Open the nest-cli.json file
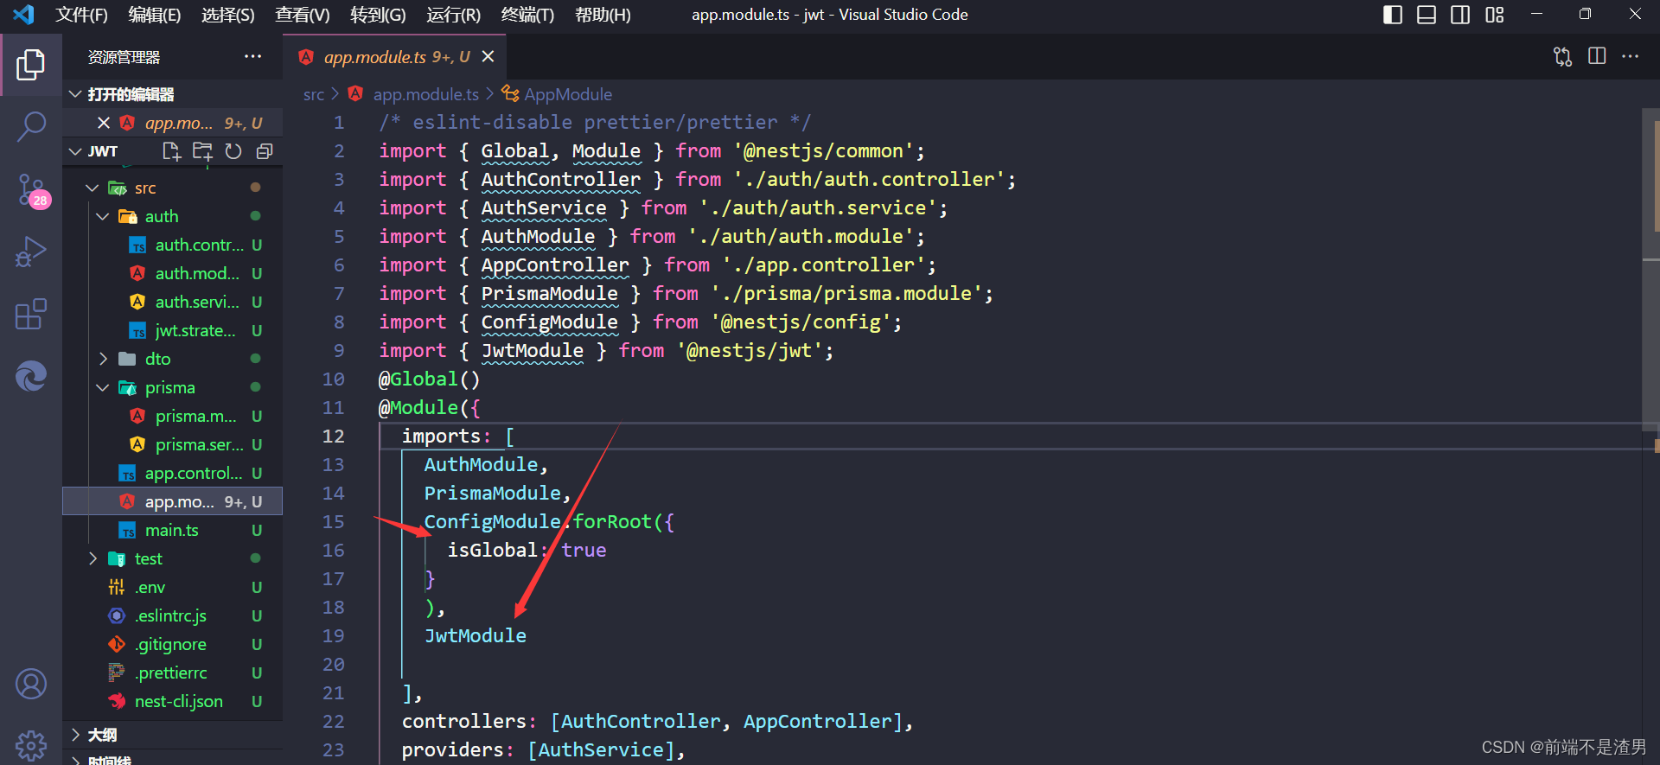 point(173,701)
